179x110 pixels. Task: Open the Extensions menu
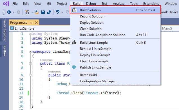click(151, 4)
